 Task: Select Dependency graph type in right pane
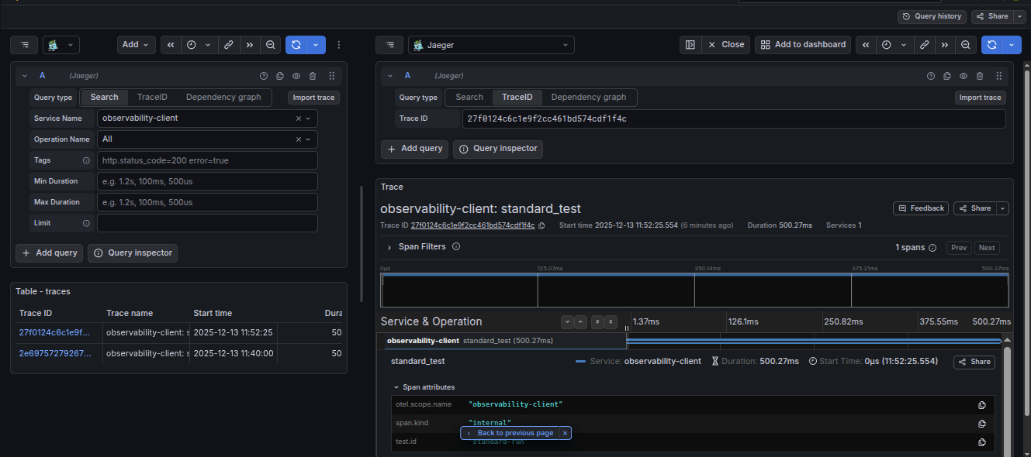(589, 98)
